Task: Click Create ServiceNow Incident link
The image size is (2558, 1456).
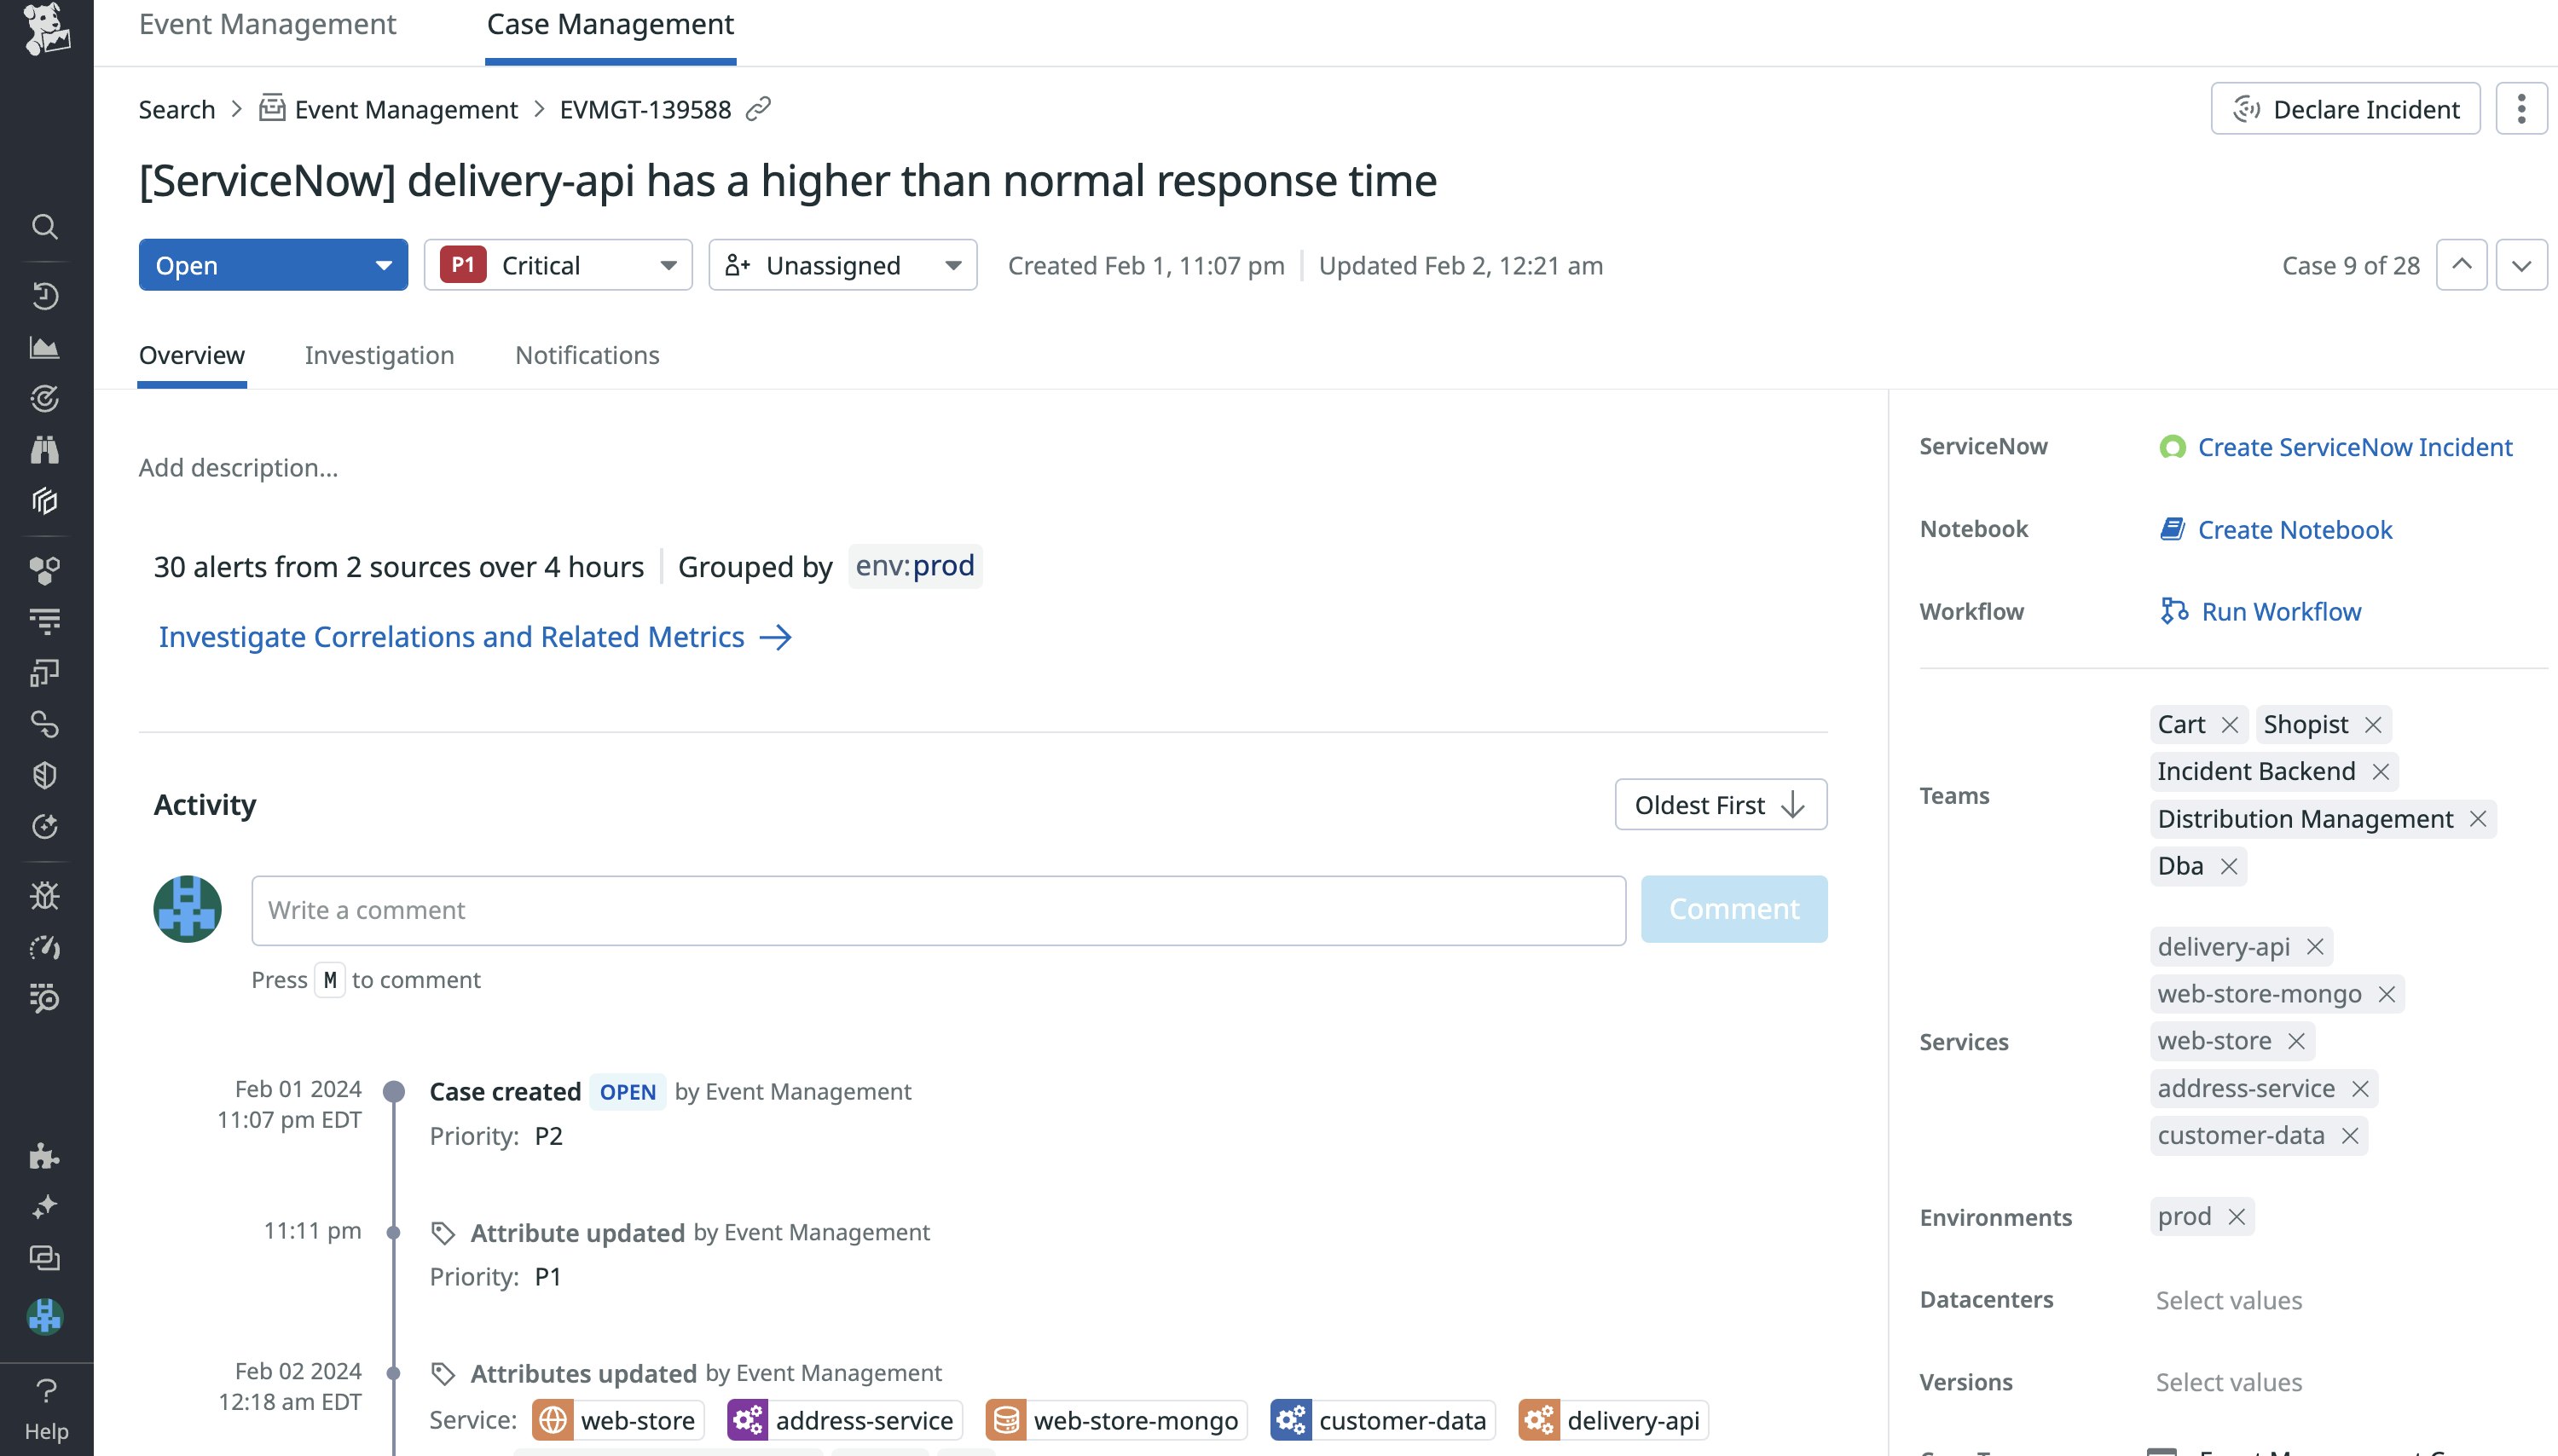Action: point(2335,447)
